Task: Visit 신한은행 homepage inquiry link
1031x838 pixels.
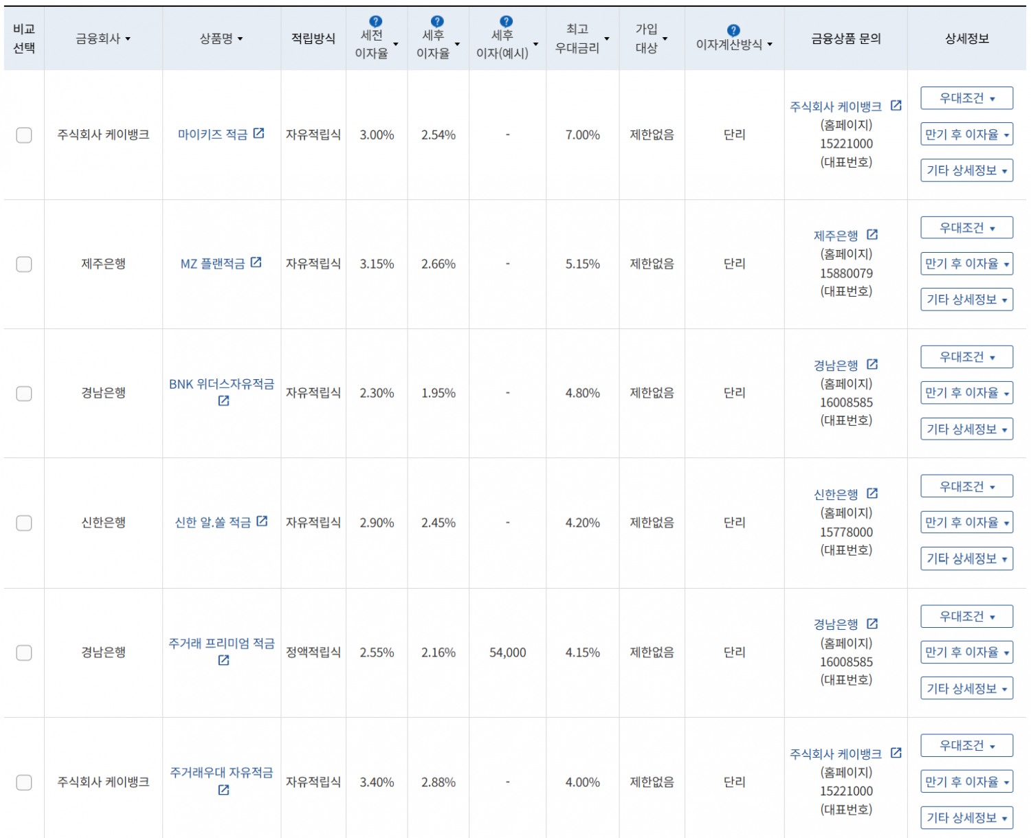Action: click(836, 495)
